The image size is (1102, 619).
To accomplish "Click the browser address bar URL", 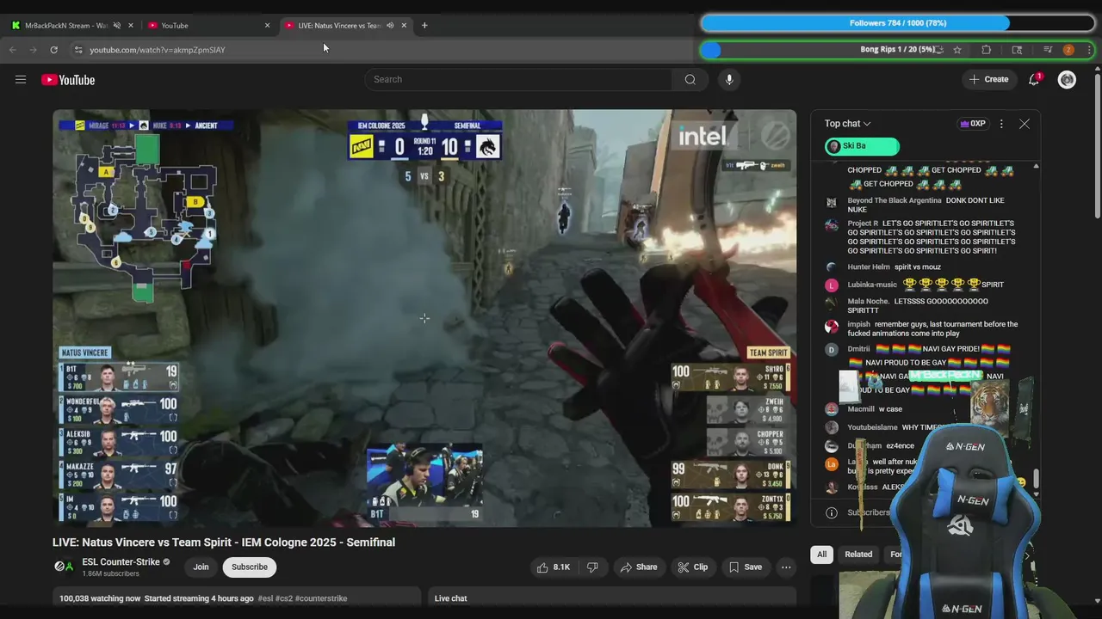I will 158,50.
